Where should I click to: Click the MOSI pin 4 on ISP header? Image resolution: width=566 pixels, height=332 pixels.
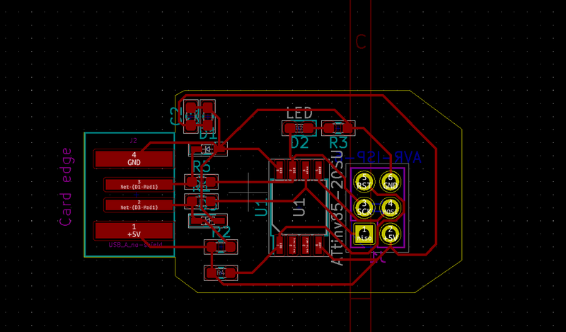point(390,207)
